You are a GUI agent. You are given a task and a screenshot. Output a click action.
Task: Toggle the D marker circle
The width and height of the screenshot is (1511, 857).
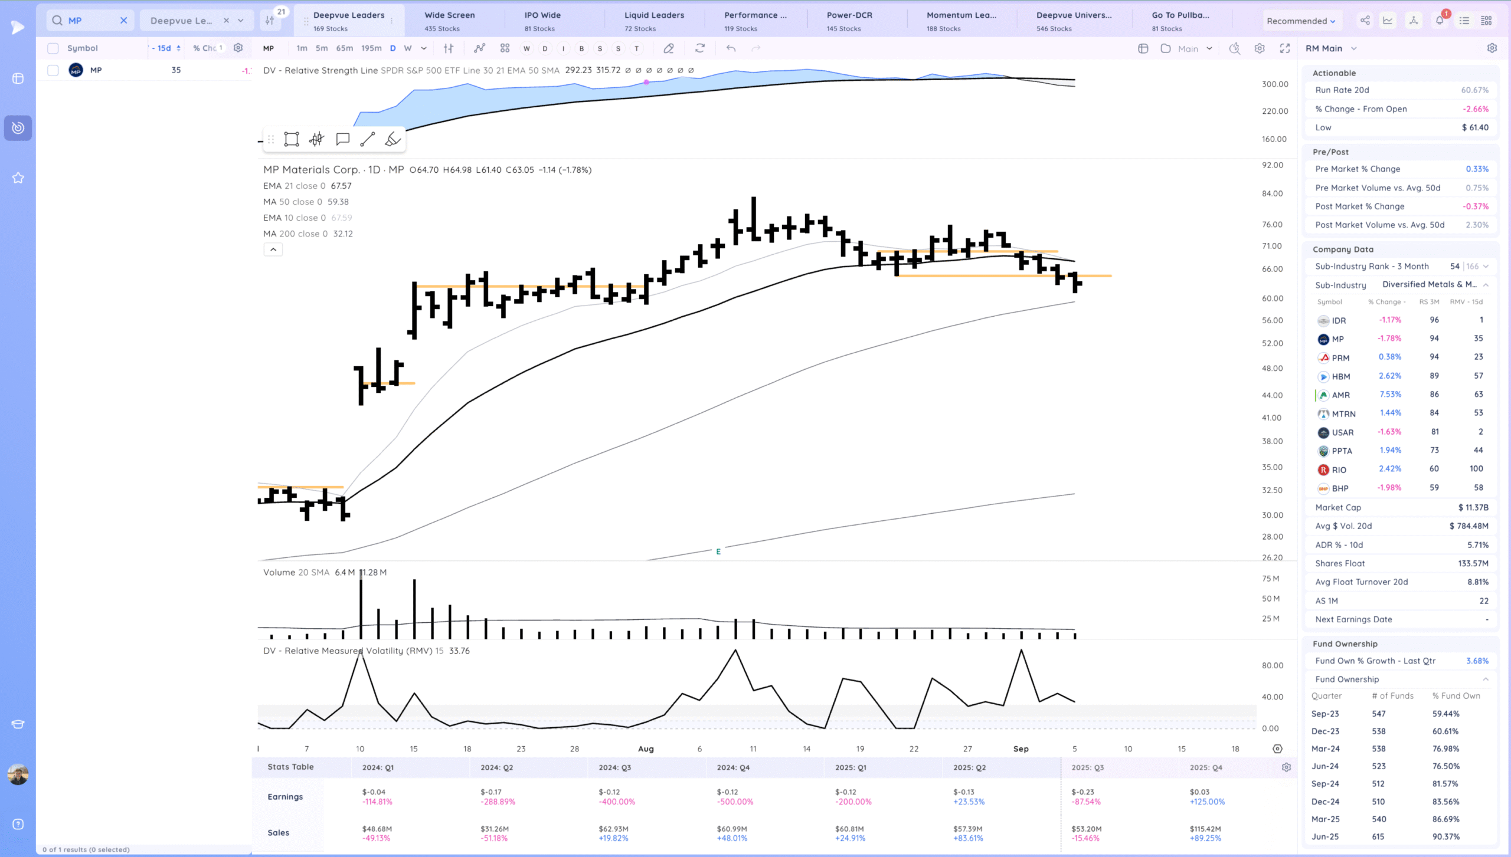click(x=545, y=48)
